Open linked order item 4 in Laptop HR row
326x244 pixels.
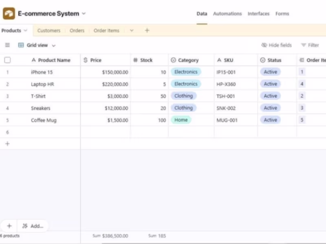point(302,84)
